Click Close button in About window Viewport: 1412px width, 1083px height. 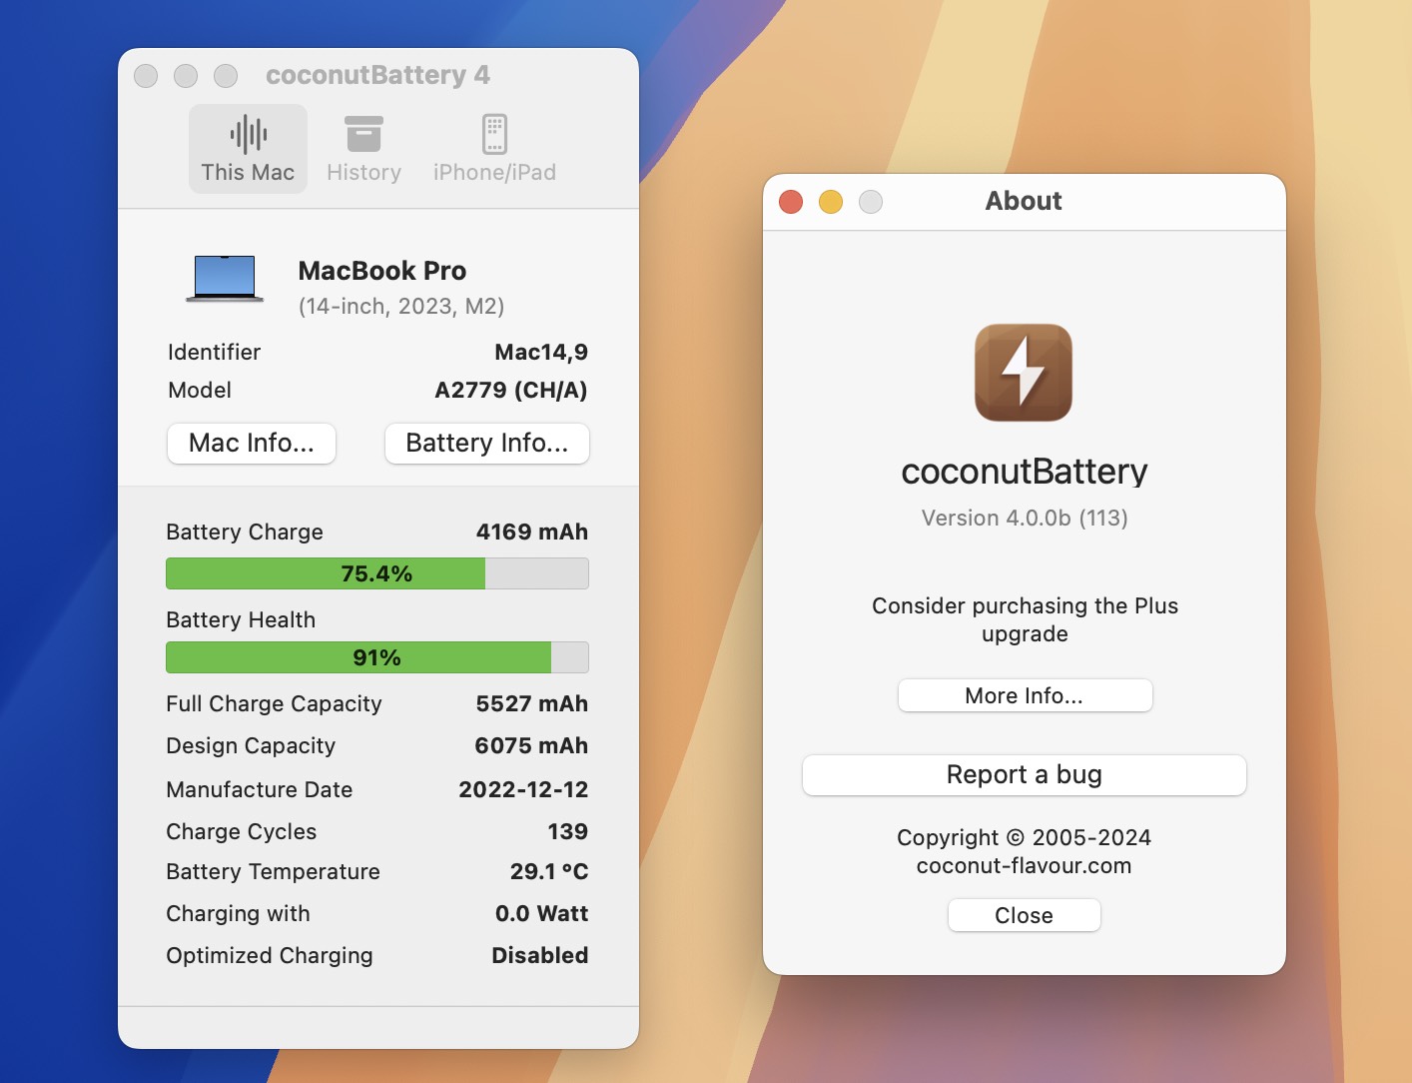coord(1025,915)
